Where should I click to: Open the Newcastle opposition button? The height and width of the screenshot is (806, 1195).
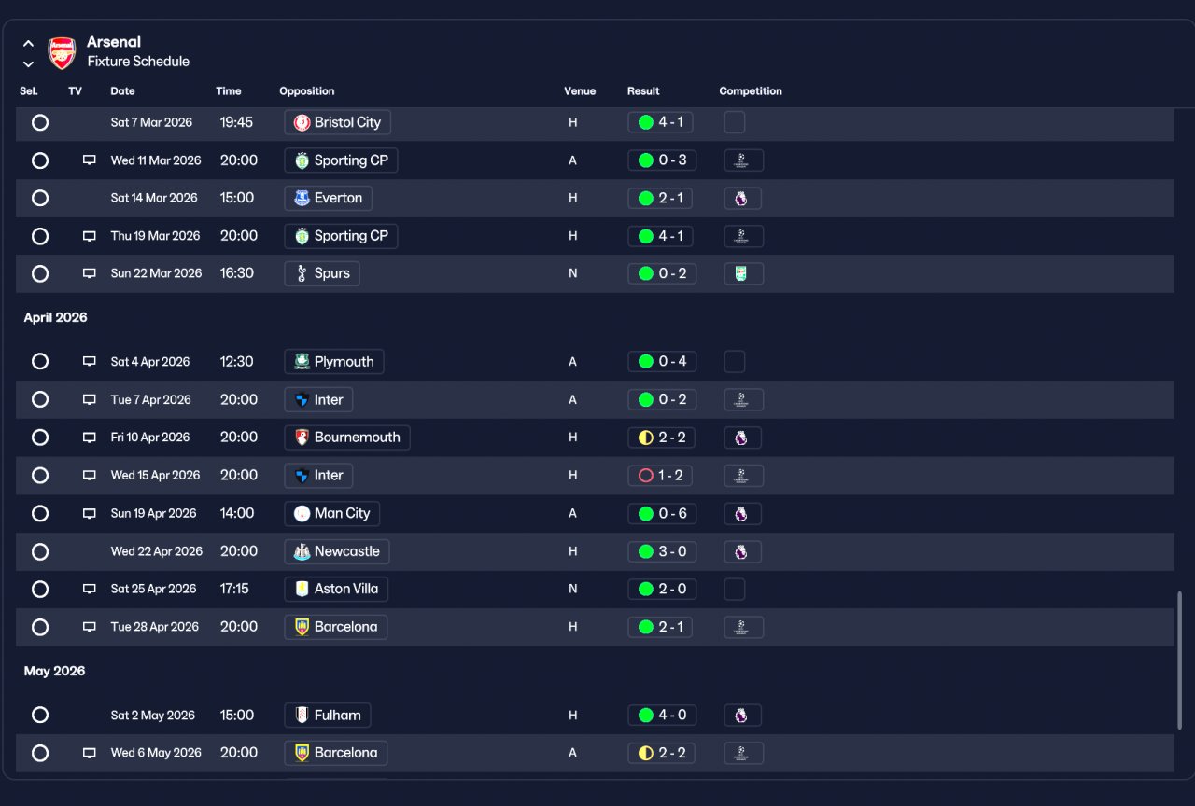[x=337, y=551]
